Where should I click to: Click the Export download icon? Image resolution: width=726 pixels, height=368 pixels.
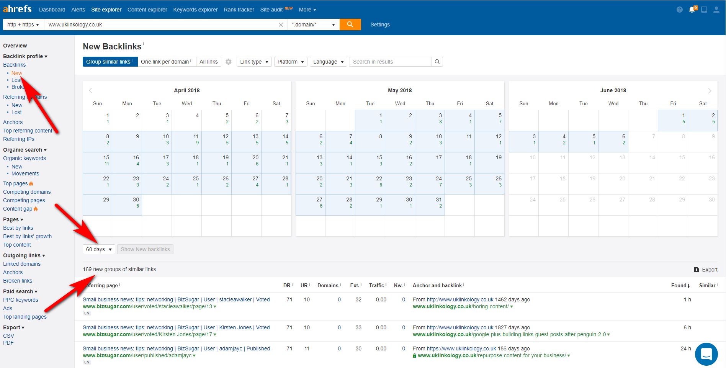pos(697,270)
